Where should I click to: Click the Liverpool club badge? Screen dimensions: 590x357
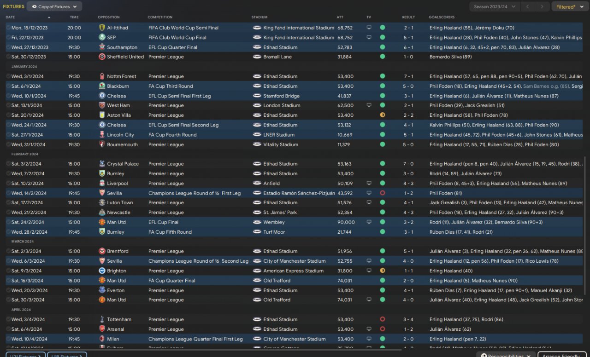pyautogui.click(x=102, y=183)
